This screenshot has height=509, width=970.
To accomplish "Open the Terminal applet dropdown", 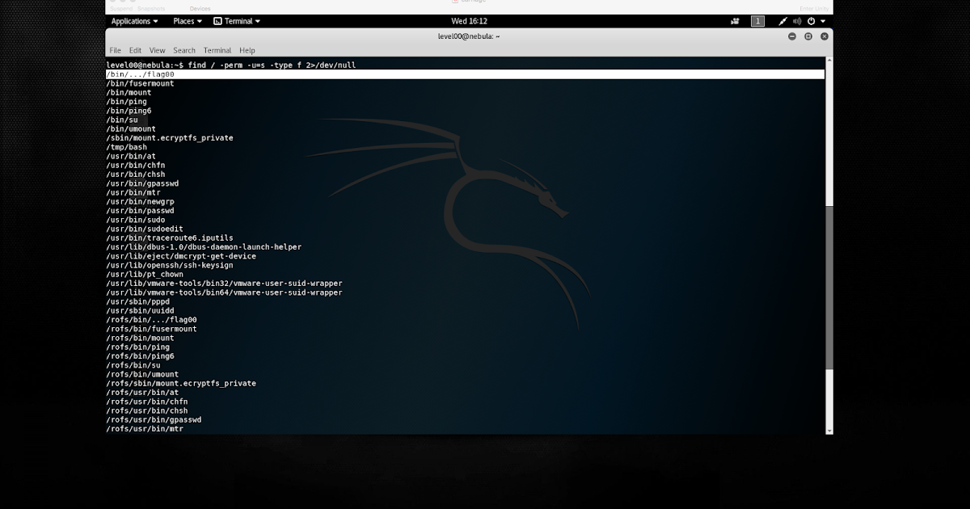I will click(238, 21).
